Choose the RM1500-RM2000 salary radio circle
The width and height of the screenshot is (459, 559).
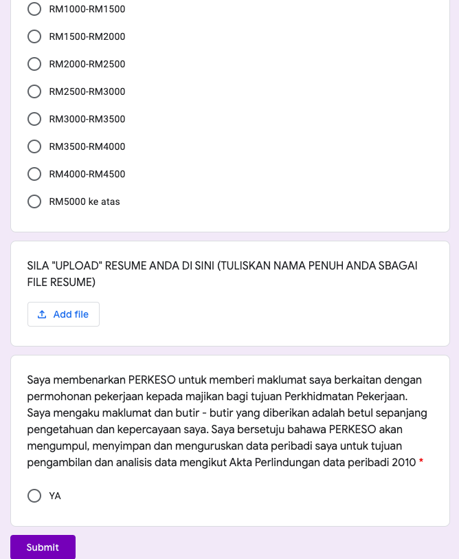point(34,36)
